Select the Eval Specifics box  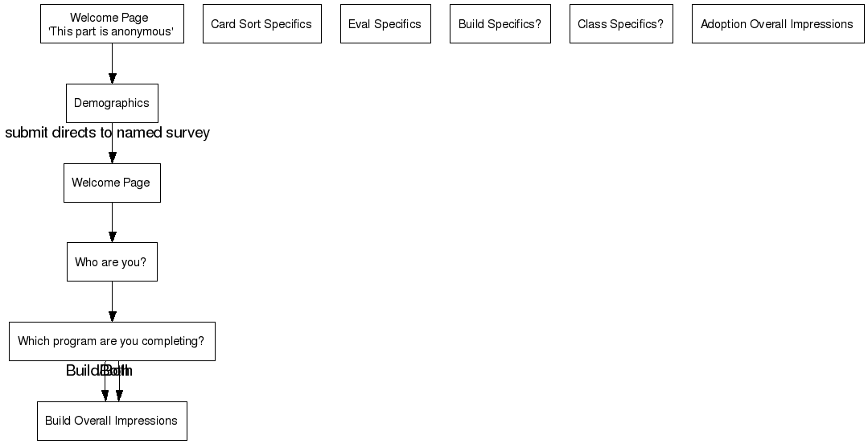[385, 24]
